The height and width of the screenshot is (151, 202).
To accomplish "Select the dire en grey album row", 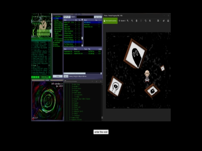I will tap(93, 25).
